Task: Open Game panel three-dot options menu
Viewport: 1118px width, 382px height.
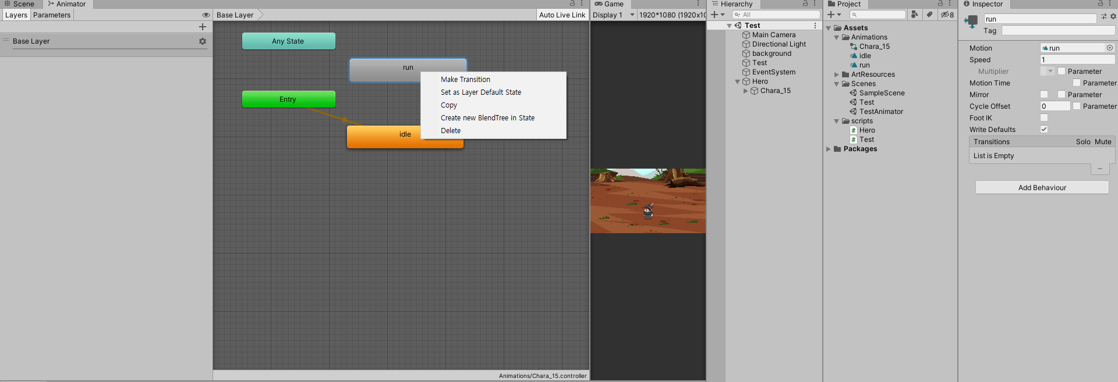Action: 698,3
